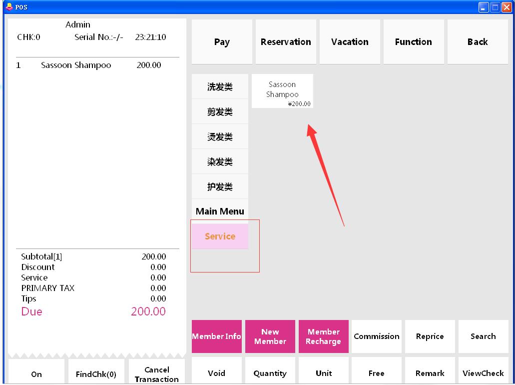Open ViewCheck
515x385 pixels.
pos(483,371)
